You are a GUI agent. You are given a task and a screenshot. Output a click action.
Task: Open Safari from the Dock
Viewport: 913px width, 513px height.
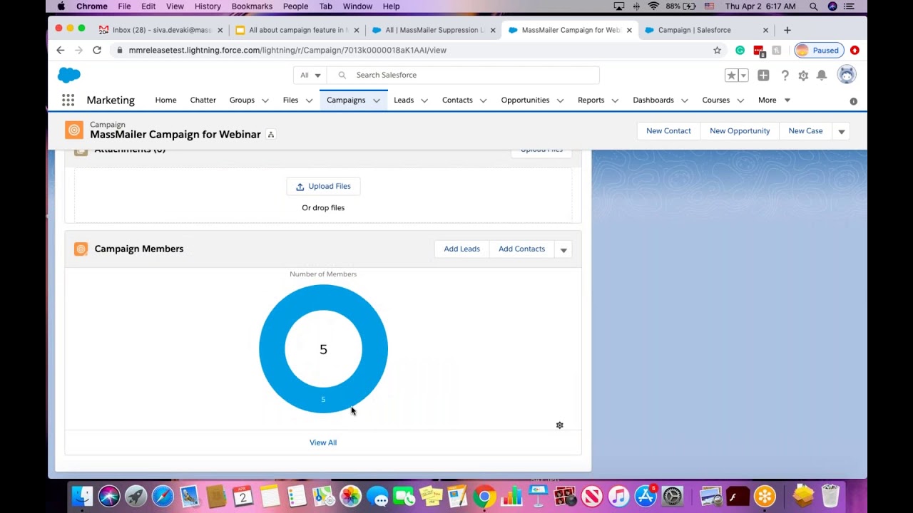click(x=163, y=496)
